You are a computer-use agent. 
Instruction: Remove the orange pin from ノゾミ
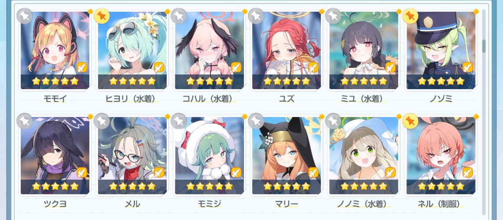coord(410,16)
